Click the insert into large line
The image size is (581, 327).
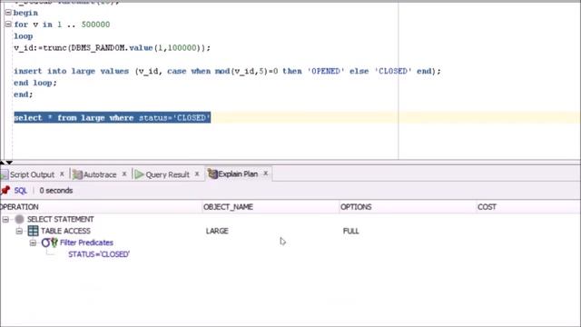[227, 71]
